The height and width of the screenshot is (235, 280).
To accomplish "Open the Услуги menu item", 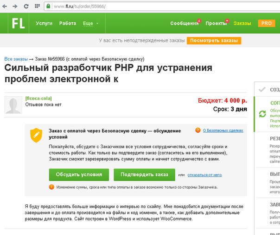I will pos(44,23).
